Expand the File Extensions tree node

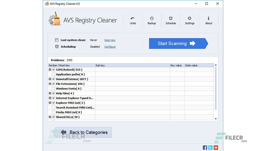point(50,84)
